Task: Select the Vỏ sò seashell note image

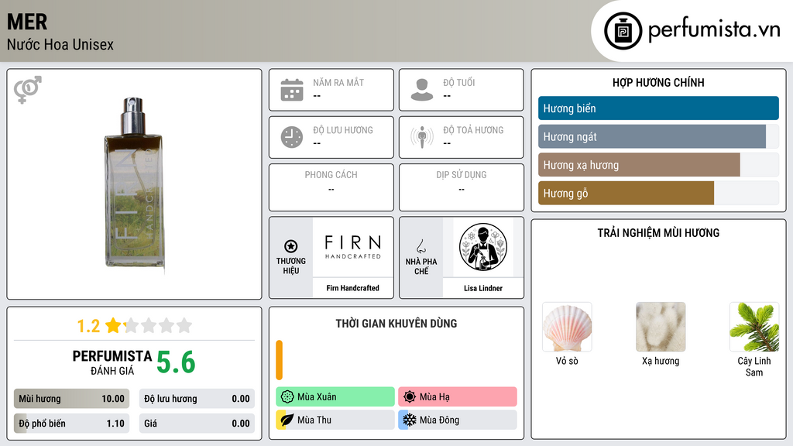Action: coord(567,328)
